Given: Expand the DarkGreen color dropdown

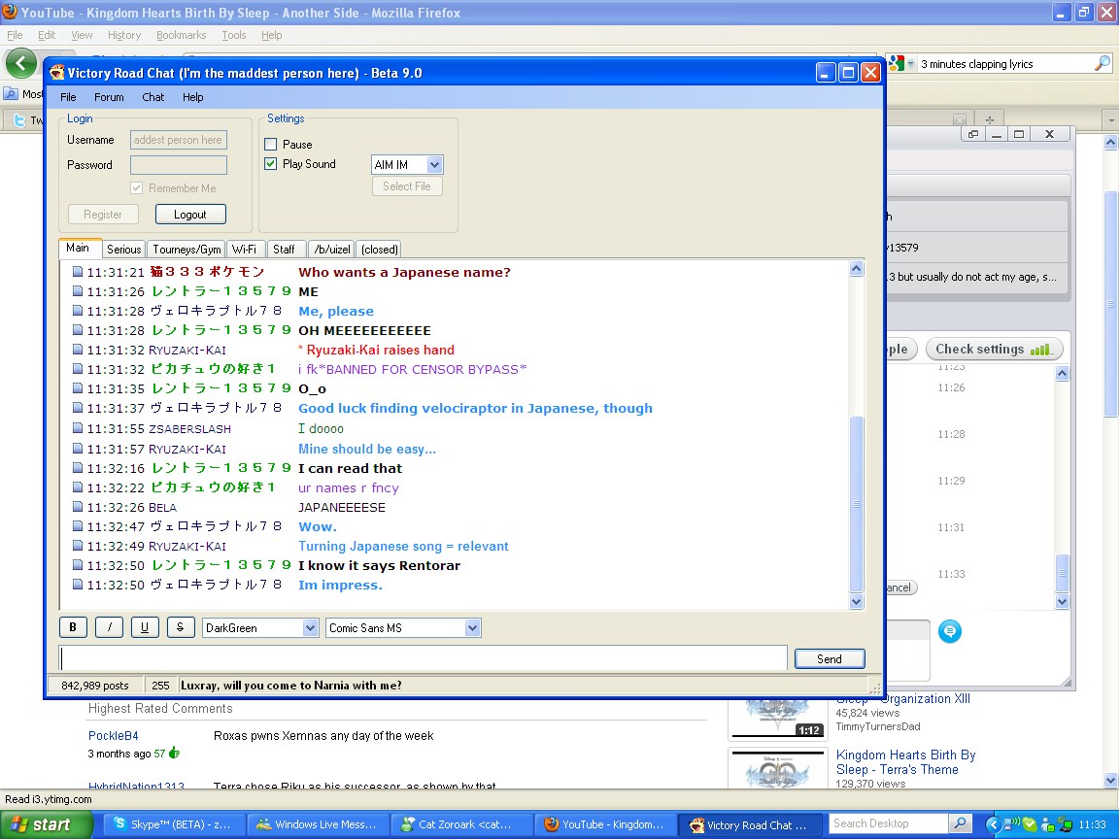Looking at the screenshot, I should coord(310,628).
